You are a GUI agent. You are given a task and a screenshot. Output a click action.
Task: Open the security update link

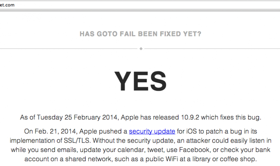152,131
